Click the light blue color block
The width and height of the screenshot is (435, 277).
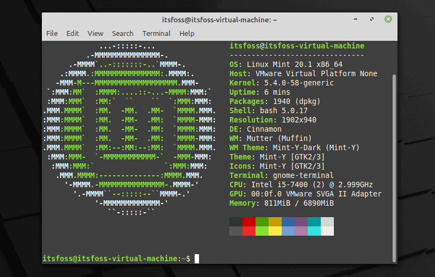coord(288,231)
